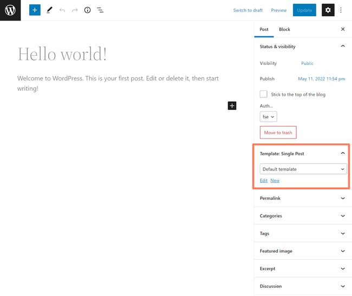Open the three-dot options menu
The width and height of the screenshot is (352, 296).
point(341,10)
